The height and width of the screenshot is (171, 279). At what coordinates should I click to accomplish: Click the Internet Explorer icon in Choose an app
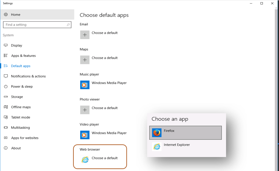coord(157,147)
